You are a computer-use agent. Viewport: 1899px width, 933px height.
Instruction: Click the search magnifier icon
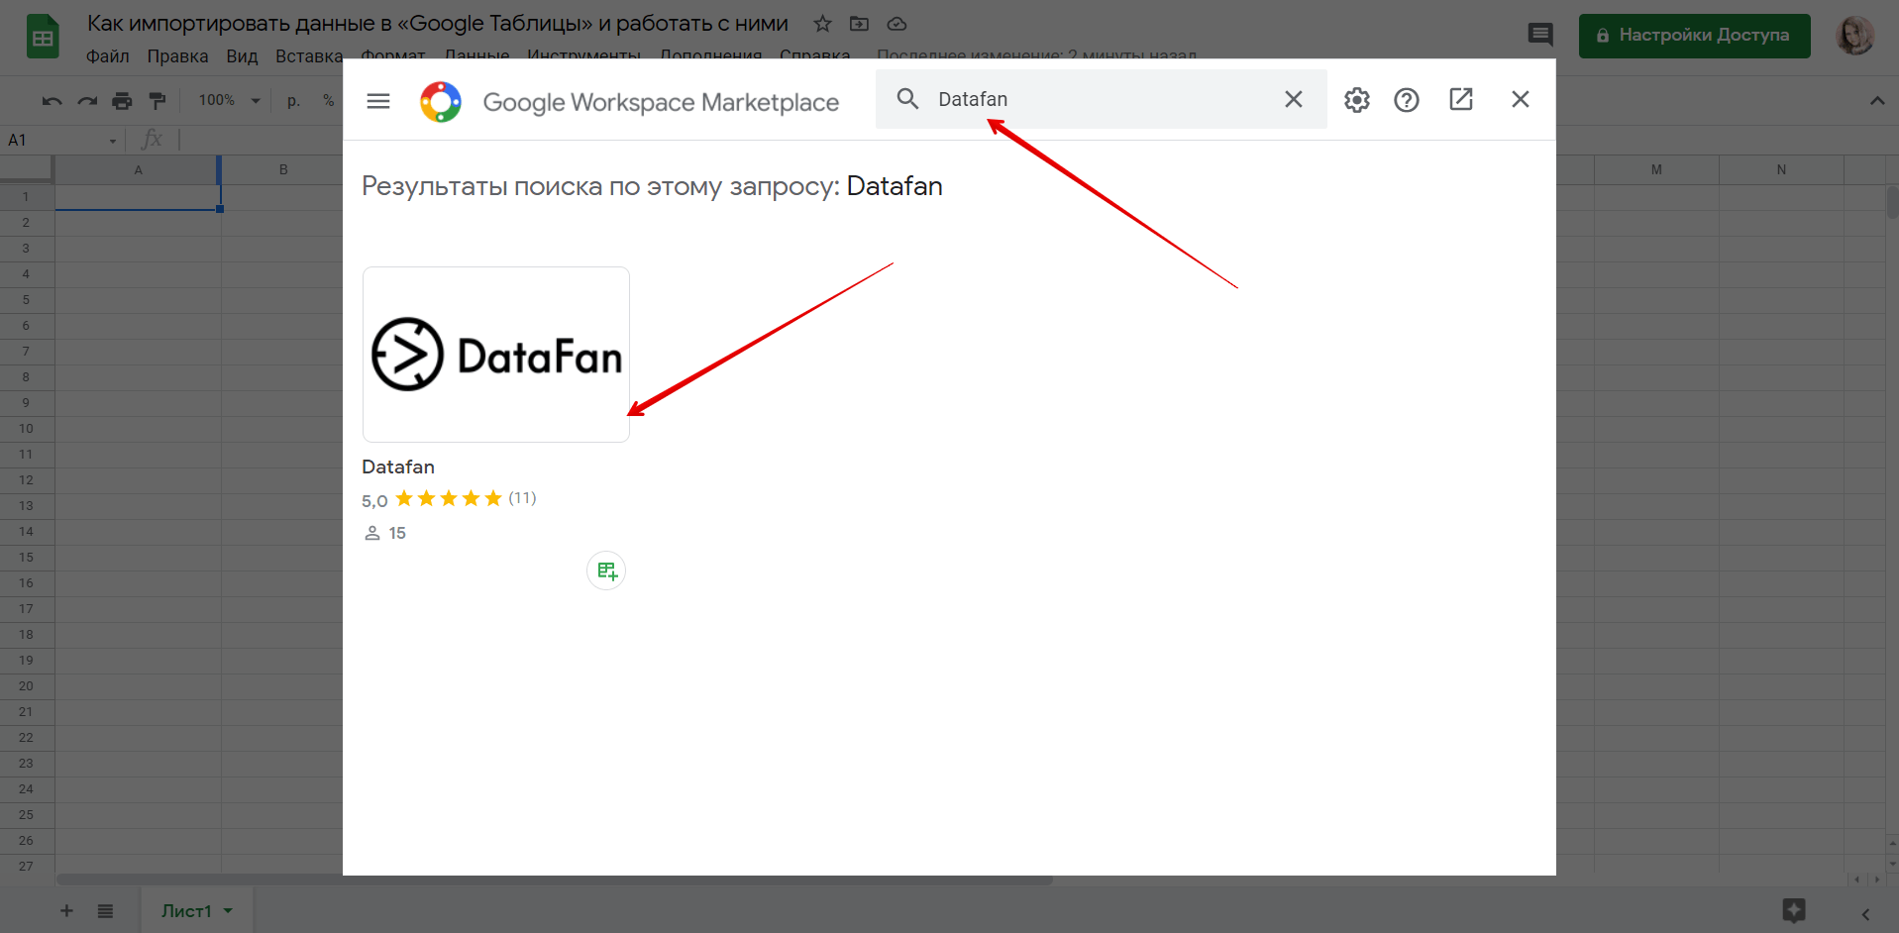pyautogui.click(x=907, y=99)
